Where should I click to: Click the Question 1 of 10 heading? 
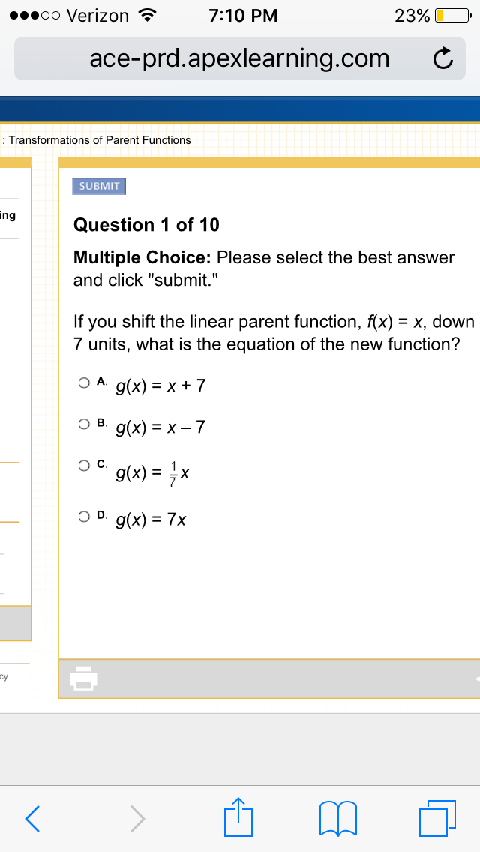point(147,225)
